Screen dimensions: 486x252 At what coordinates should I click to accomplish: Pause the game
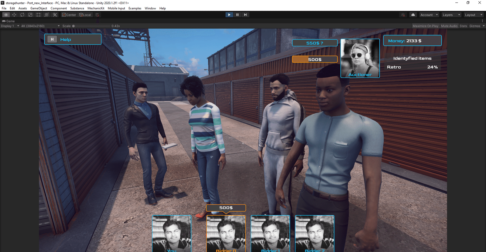[x=238, y=15]
